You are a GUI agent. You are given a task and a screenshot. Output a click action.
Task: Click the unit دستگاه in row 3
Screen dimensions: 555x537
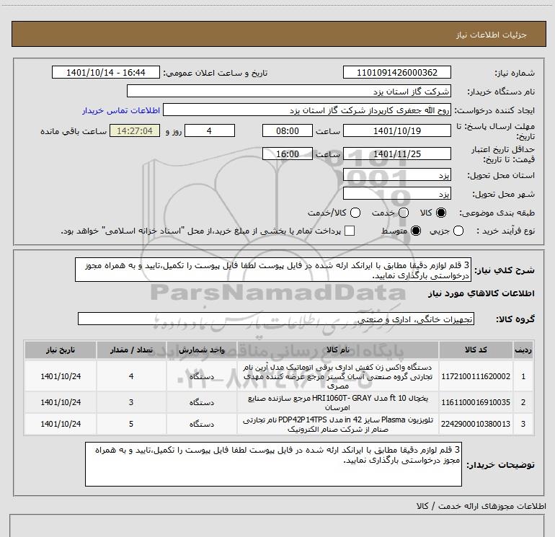[x=201, y=424]
